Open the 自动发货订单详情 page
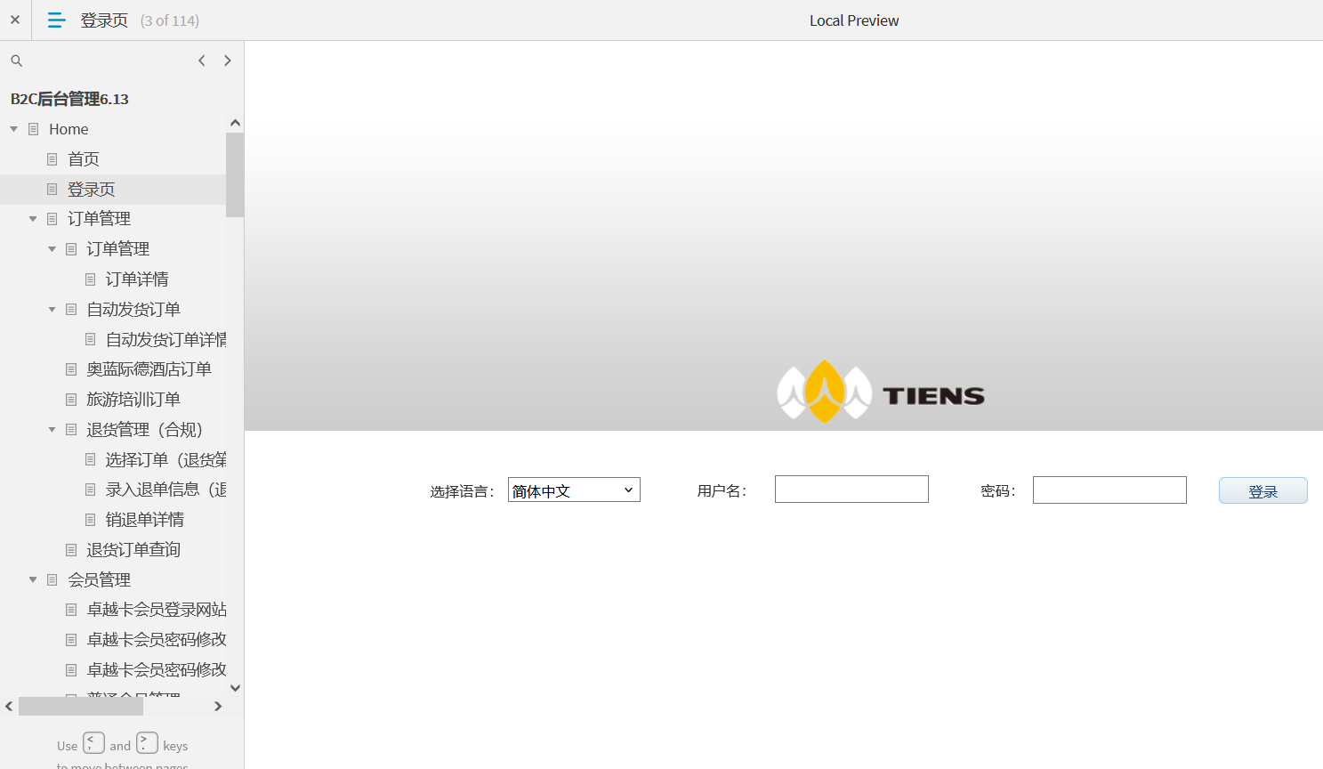Screen dimensions: 1323x769 (x=165, y=340)
